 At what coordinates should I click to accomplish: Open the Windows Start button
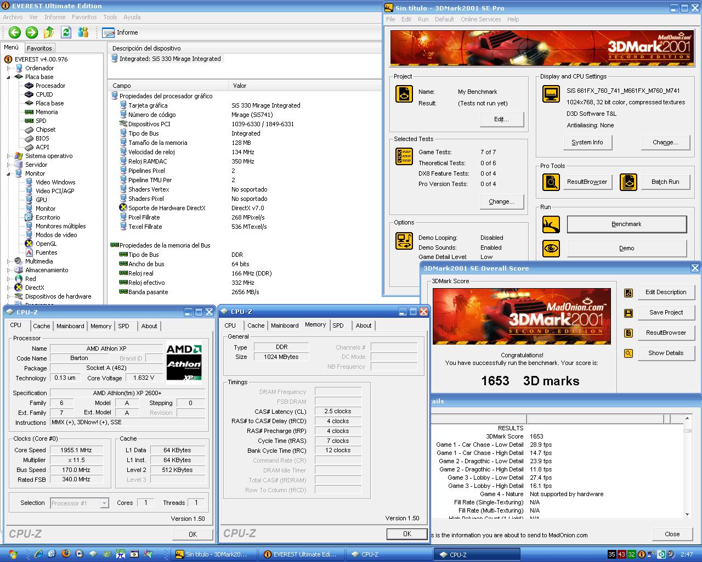[13, 554]
